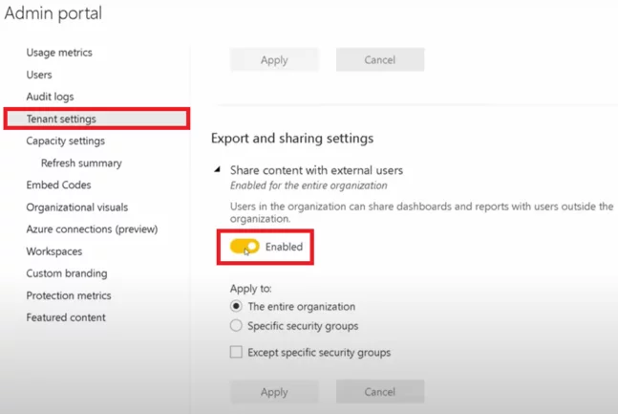The width and height of the screenshot is (618, 414).
Task: Click the Apply to: label
Action: (250, 289)
